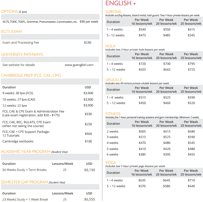
Task: Click the $230 Exam and Processing Fee price
Action: [x=88, y=43]
